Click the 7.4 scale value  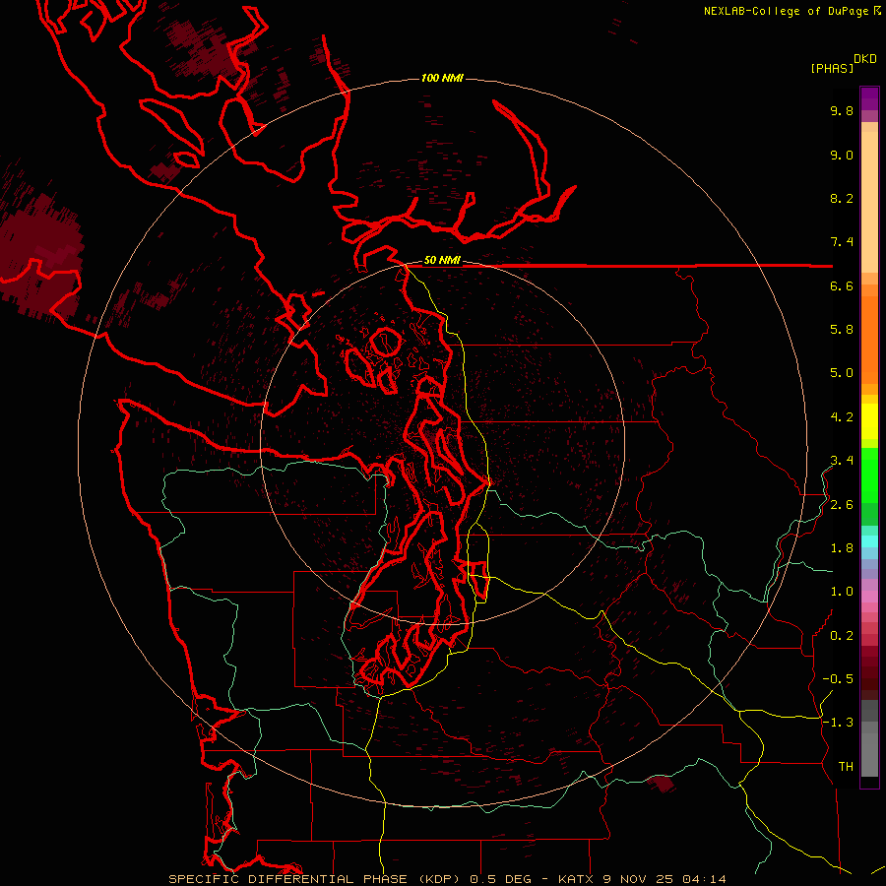842,242
